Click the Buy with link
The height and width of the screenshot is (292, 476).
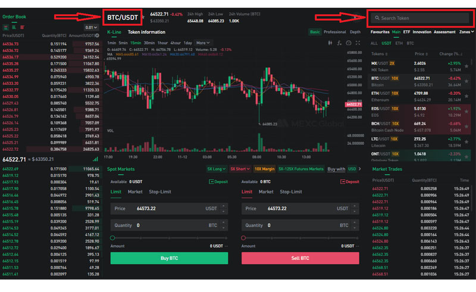click(x=336, y=169)
